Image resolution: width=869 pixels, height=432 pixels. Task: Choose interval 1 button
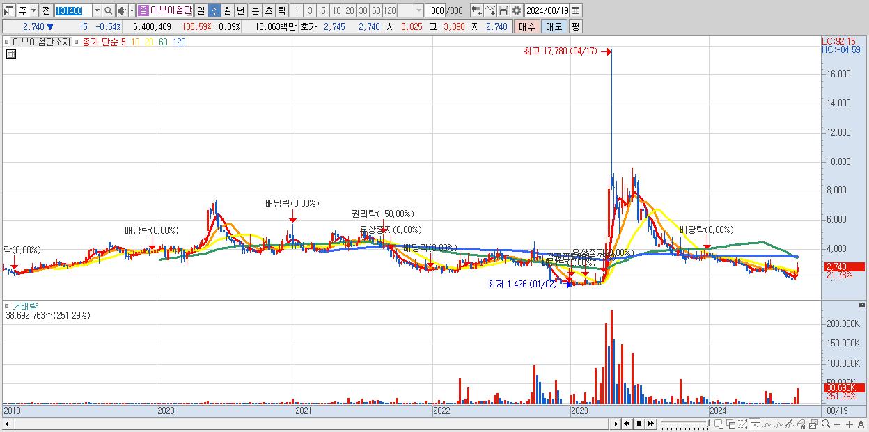pyautogui.click(x=296, y=10)
